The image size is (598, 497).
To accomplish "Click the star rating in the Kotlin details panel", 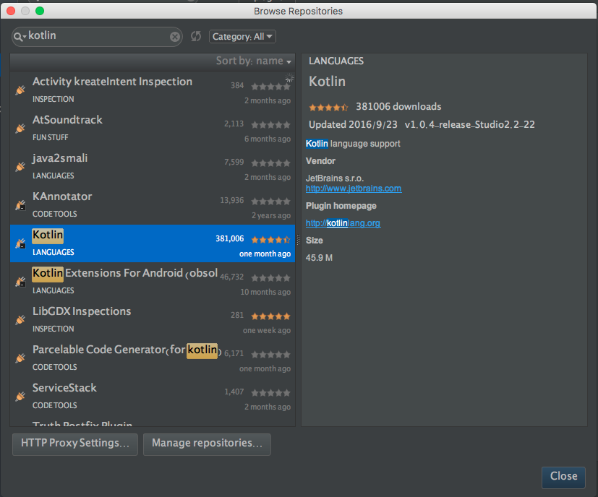I will pos(328,108).
